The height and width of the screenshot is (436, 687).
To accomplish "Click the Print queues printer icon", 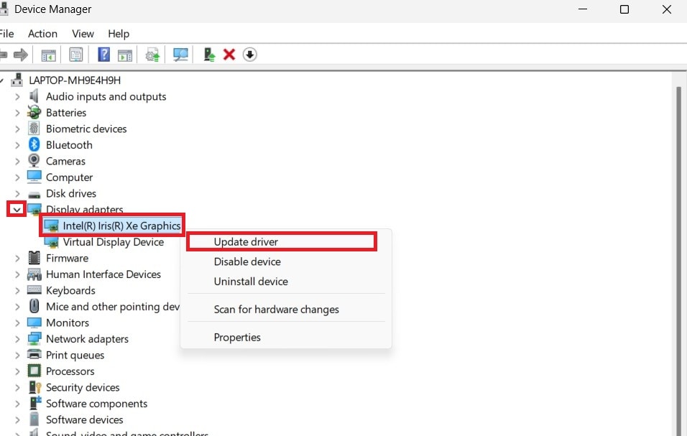I will coord(34,355).
